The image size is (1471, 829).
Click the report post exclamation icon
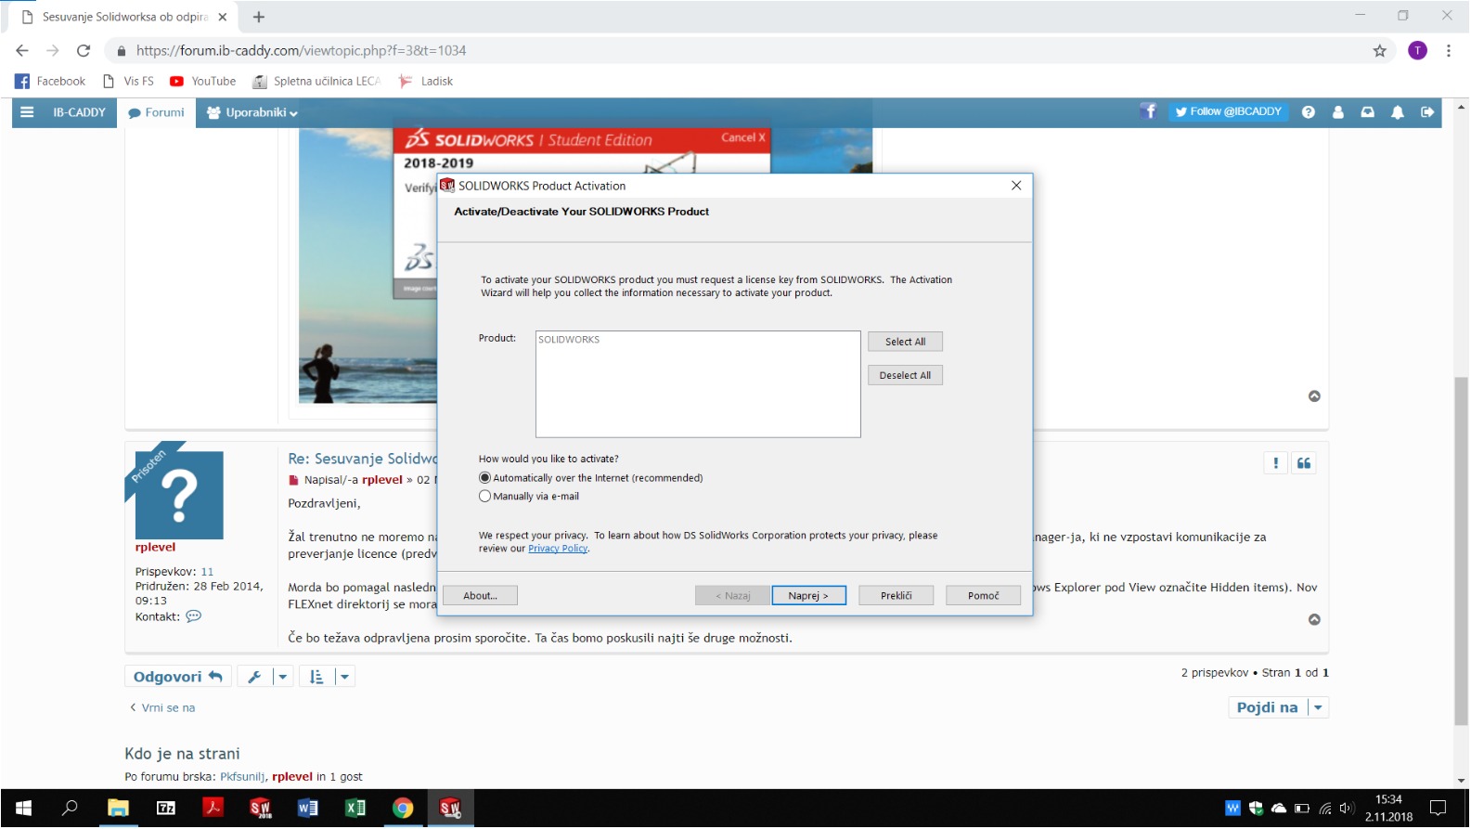(x=1275, y=463)
